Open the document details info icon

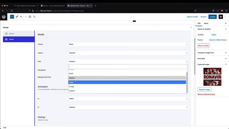[30, 17]
